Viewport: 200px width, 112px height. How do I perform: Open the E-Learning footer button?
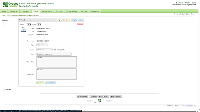(x=93, y=96)
